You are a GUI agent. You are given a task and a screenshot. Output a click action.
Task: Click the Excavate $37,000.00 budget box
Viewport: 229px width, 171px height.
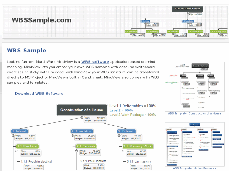90,152
